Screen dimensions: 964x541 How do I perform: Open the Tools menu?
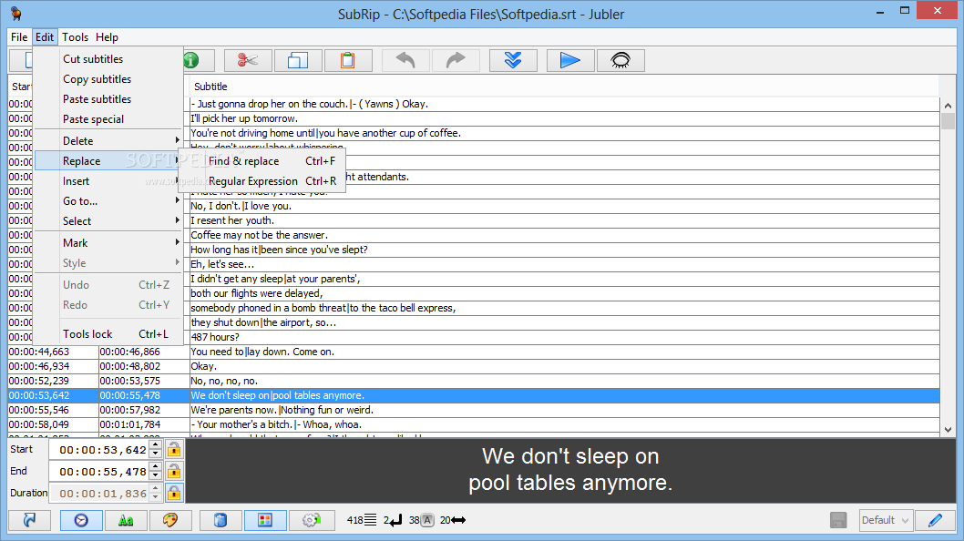(75, 36)
